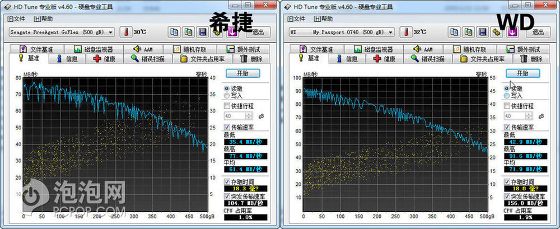This screenshot has height=229, width=560.
Task: Click short stroke 40 gB spinner in WD window
Action: point(518,116)
